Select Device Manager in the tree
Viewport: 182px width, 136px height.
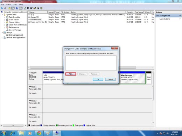point(15,30)
